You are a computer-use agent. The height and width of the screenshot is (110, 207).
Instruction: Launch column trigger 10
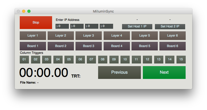click(125, 60)
